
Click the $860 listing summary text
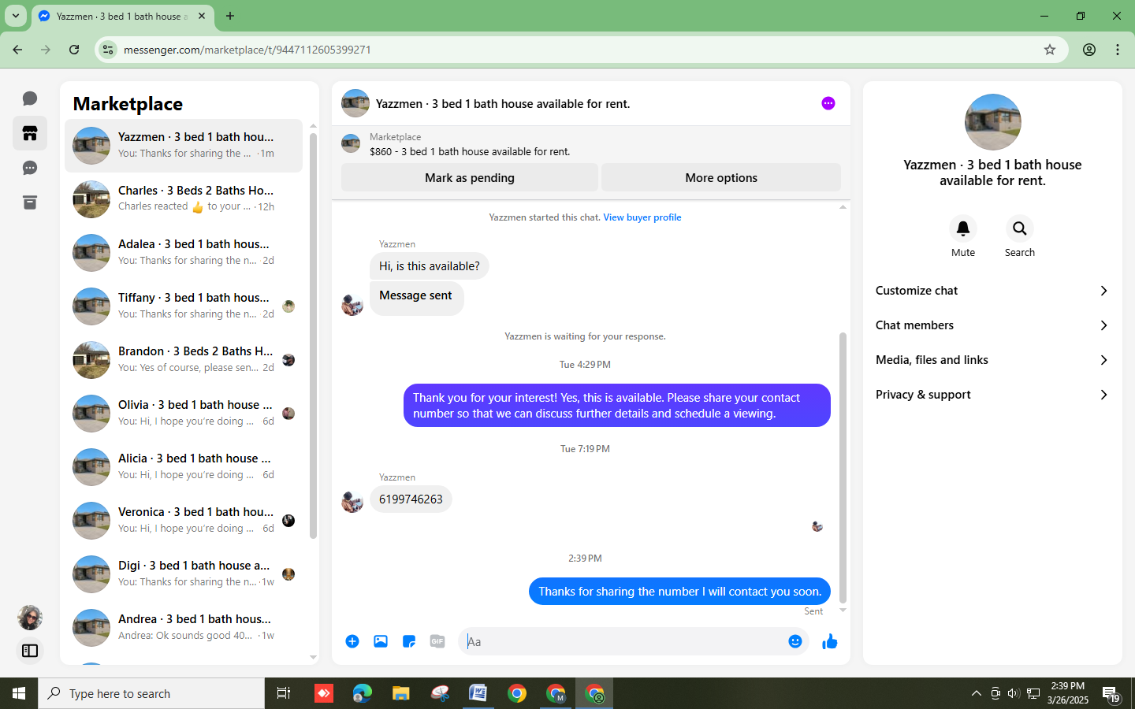pyautogui.click(x=470, y=151)
